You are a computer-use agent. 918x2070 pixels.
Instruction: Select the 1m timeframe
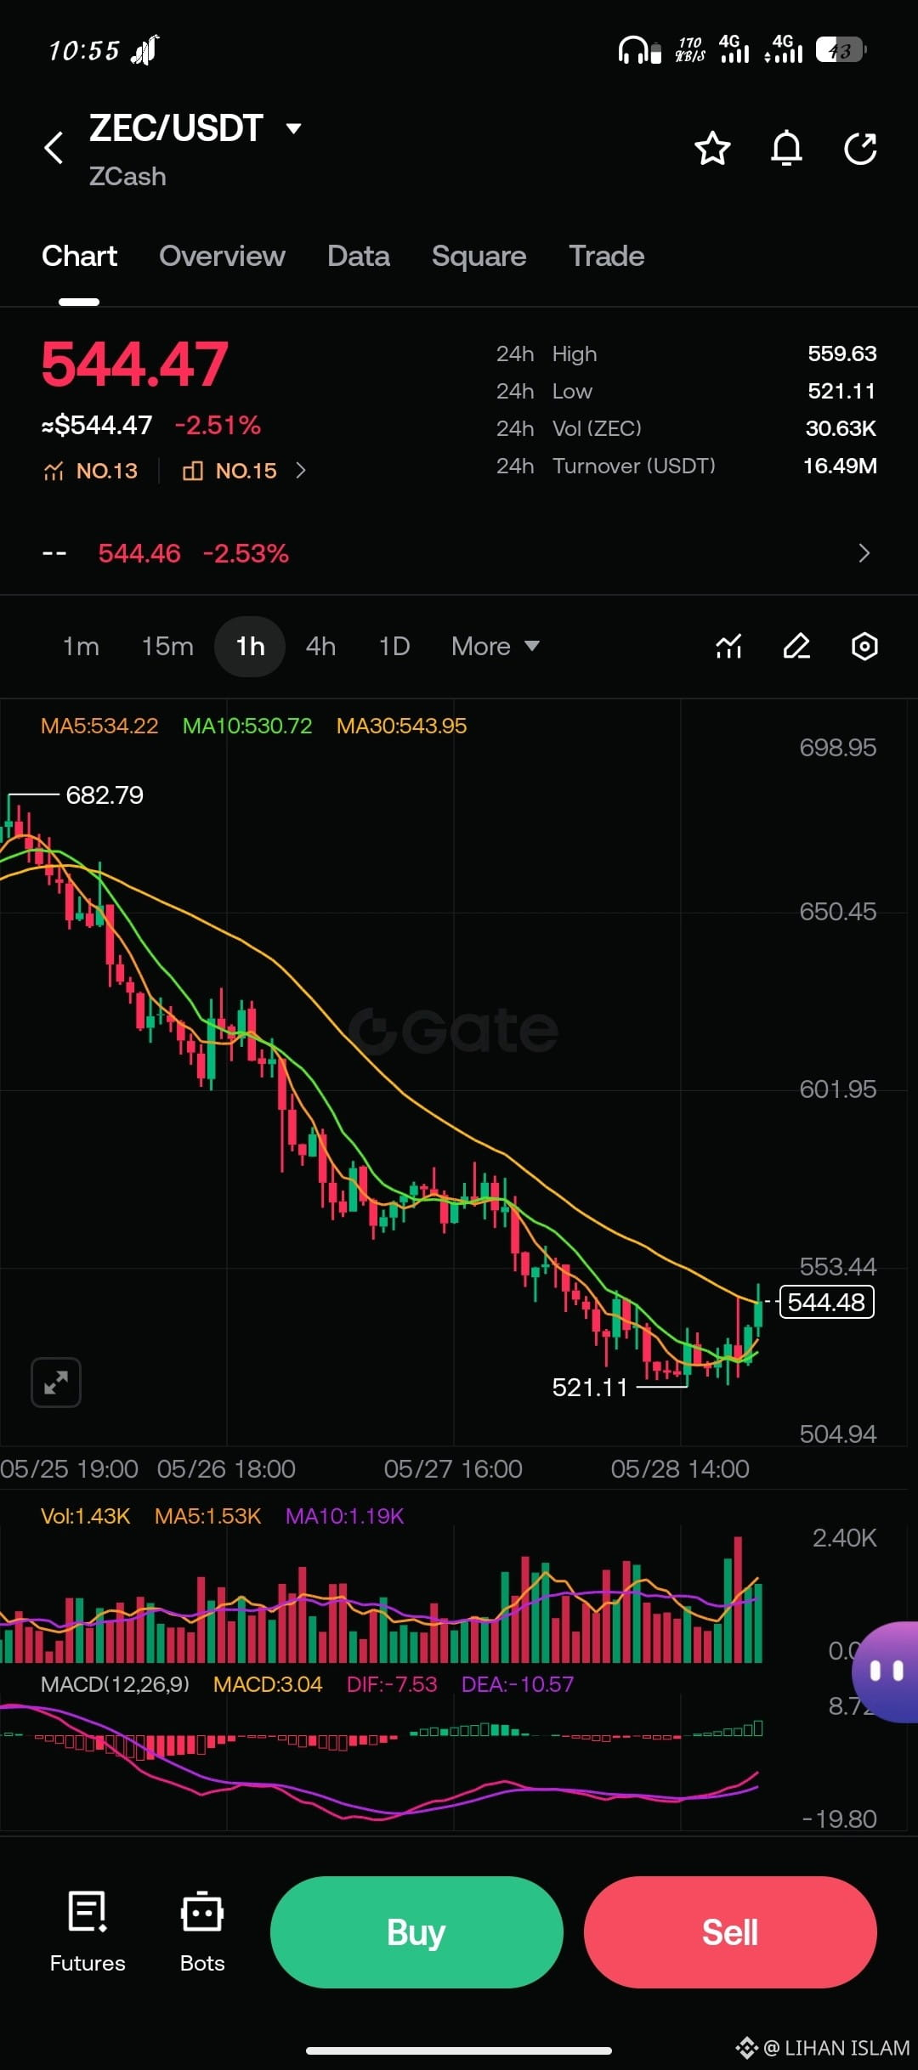pos(81,647)
